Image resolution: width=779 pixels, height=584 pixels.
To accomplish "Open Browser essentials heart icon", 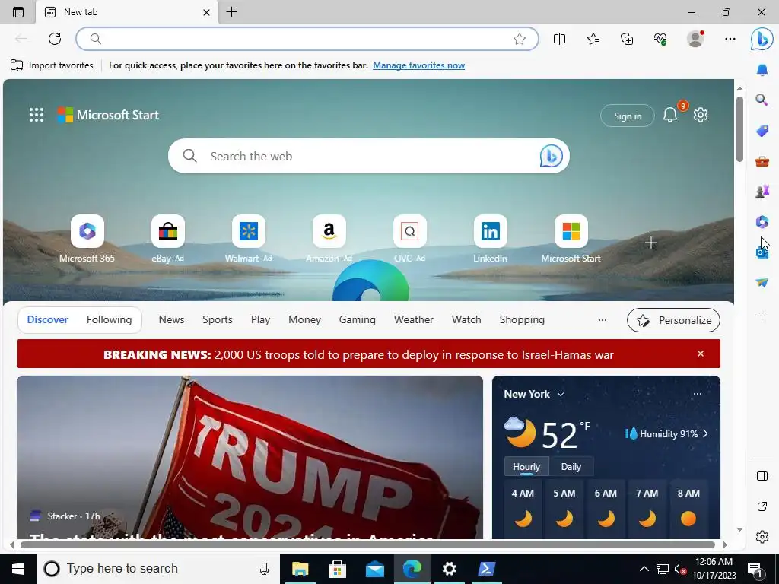I will [x=660, y=39].
